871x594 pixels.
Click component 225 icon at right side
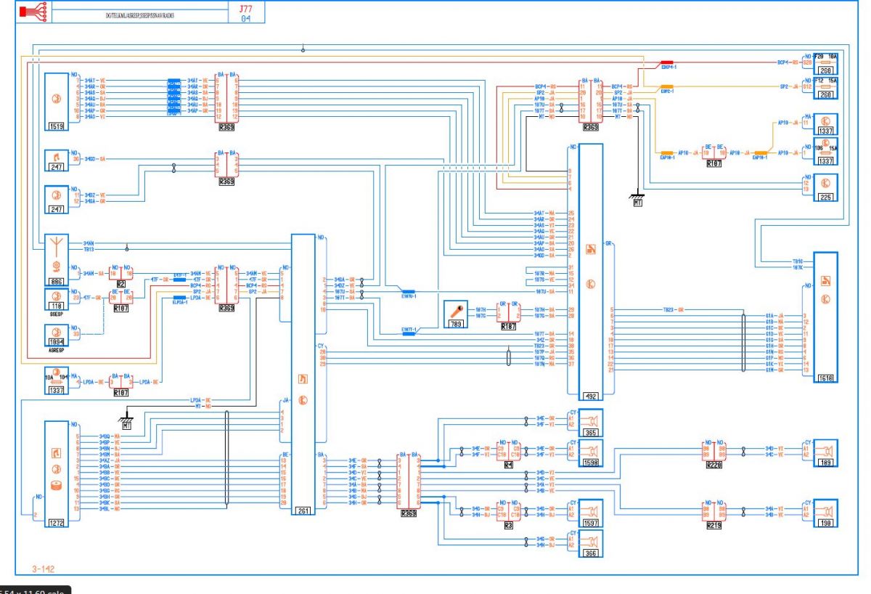coord(825,182)
